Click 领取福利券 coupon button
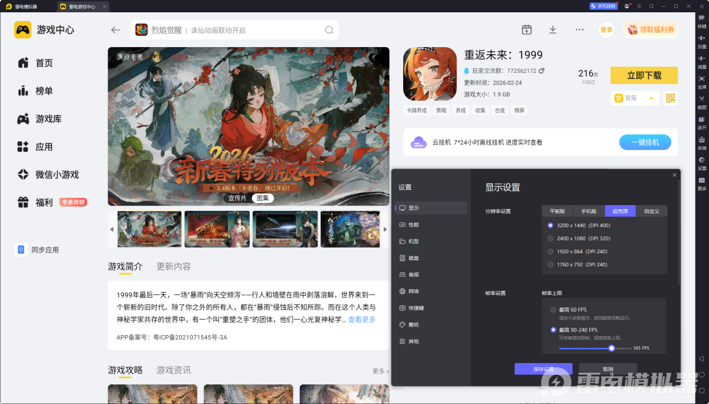The width and height of the screenshot is (709, 404). pos(651,30)
